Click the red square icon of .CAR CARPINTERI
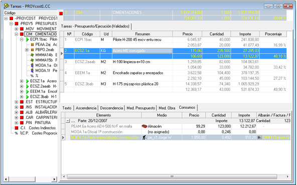 (22, 117)
